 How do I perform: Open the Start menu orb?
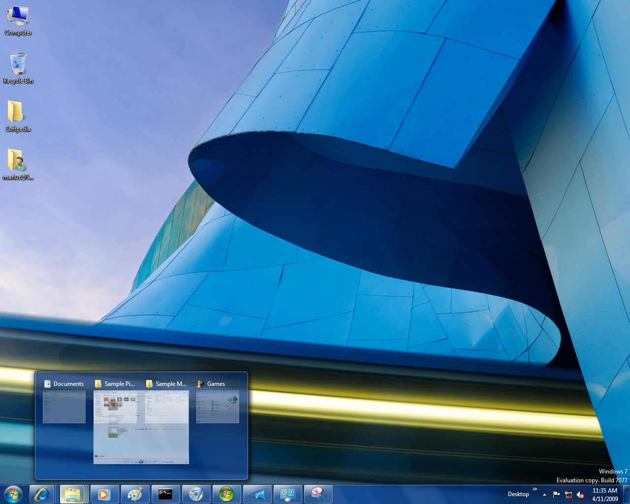coord(12,494)
